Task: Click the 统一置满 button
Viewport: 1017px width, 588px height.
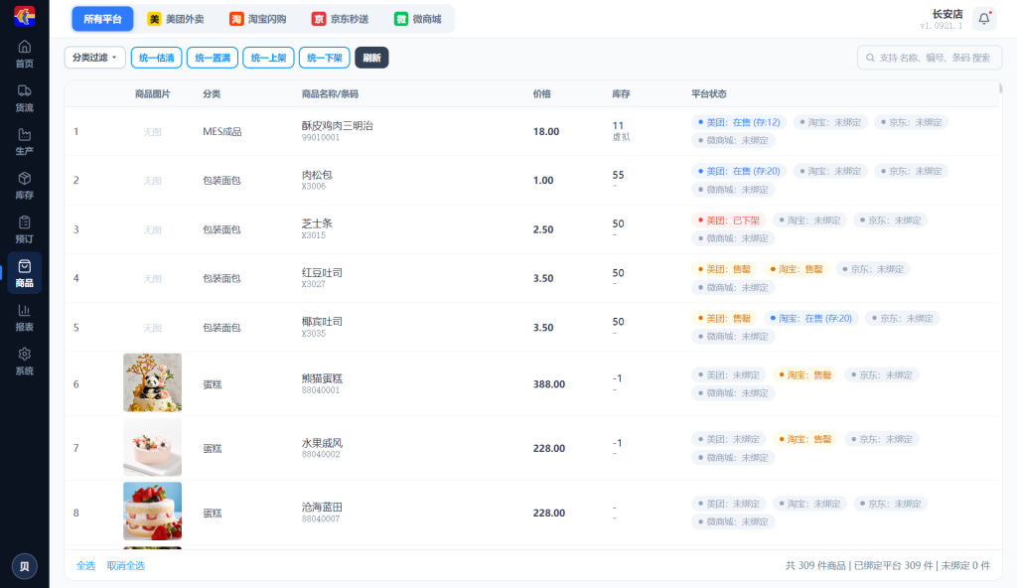Action: pos(213,58)
